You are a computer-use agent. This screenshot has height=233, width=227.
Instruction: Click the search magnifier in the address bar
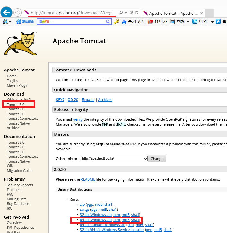(121, 13)
